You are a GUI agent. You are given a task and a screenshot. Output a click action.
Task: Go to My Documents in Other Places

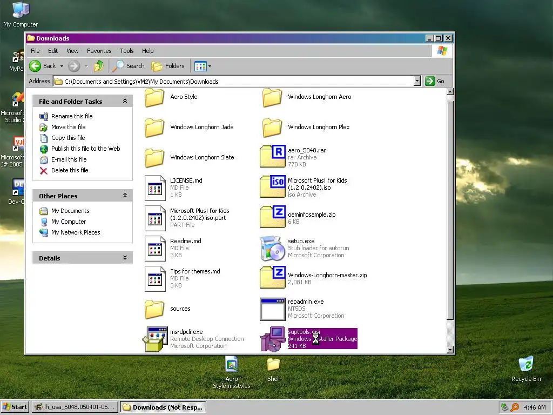click(x=70, y=211)
